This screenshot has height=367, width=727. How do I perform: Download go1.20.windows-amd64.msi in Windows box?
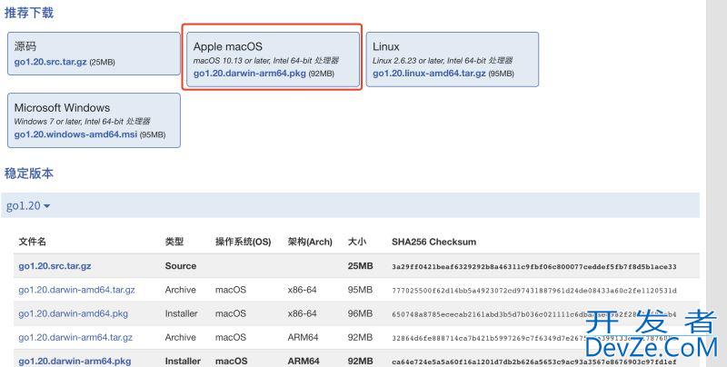pos(75,134)
